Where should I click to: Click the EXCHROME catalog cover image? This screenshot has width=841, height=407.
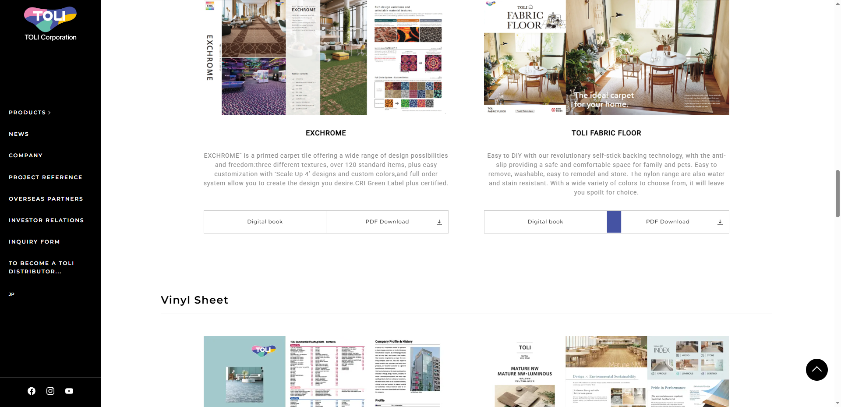tap(326, 57)
